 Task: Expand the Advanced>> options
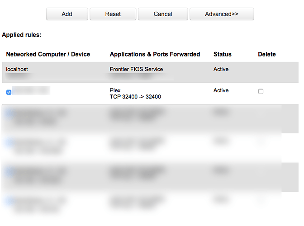click(221, 14)
